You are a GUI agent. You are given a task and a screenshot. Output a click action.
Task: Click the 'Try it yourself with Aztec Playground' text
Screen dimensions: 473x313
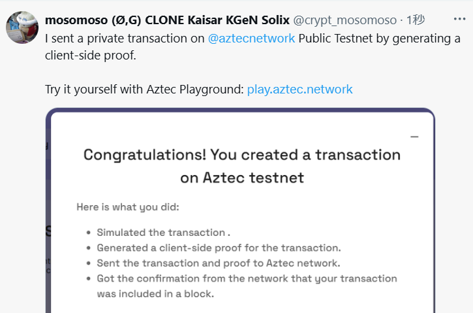point(144,89)
